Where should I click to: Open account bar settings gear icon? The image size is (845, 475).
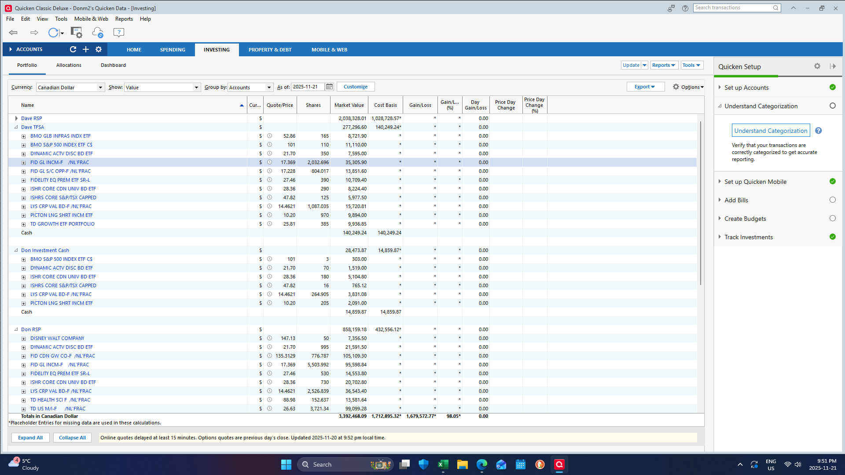[99, 49]
